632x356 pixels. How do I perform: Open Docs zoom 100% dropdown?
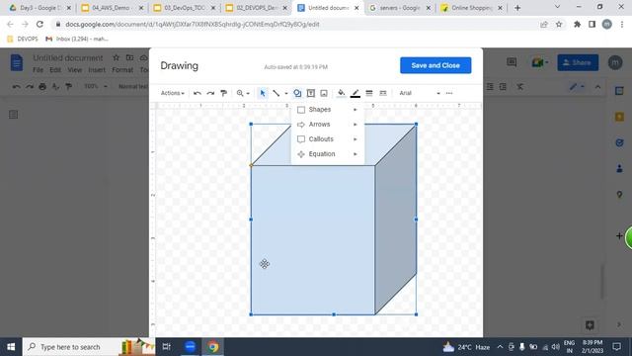pos(96,86)
